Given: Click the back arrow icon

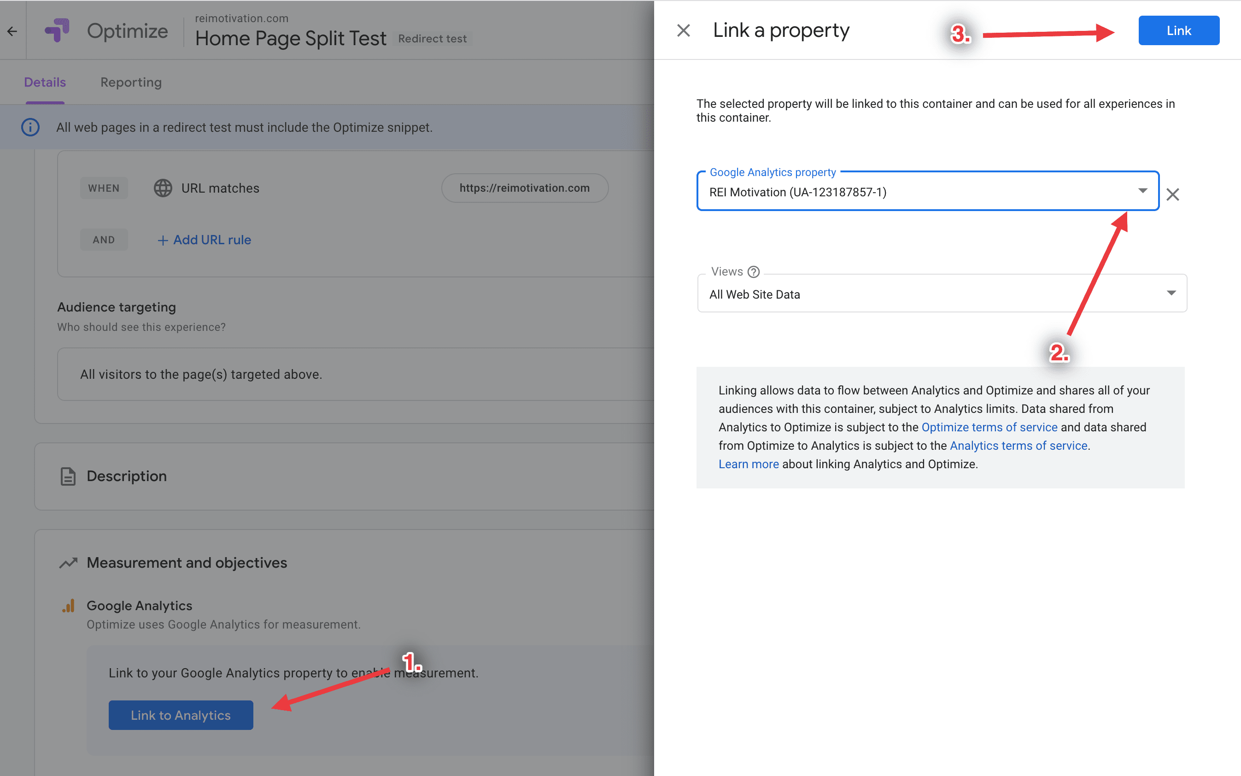Looking at the screenshot, I should point(12,31).
